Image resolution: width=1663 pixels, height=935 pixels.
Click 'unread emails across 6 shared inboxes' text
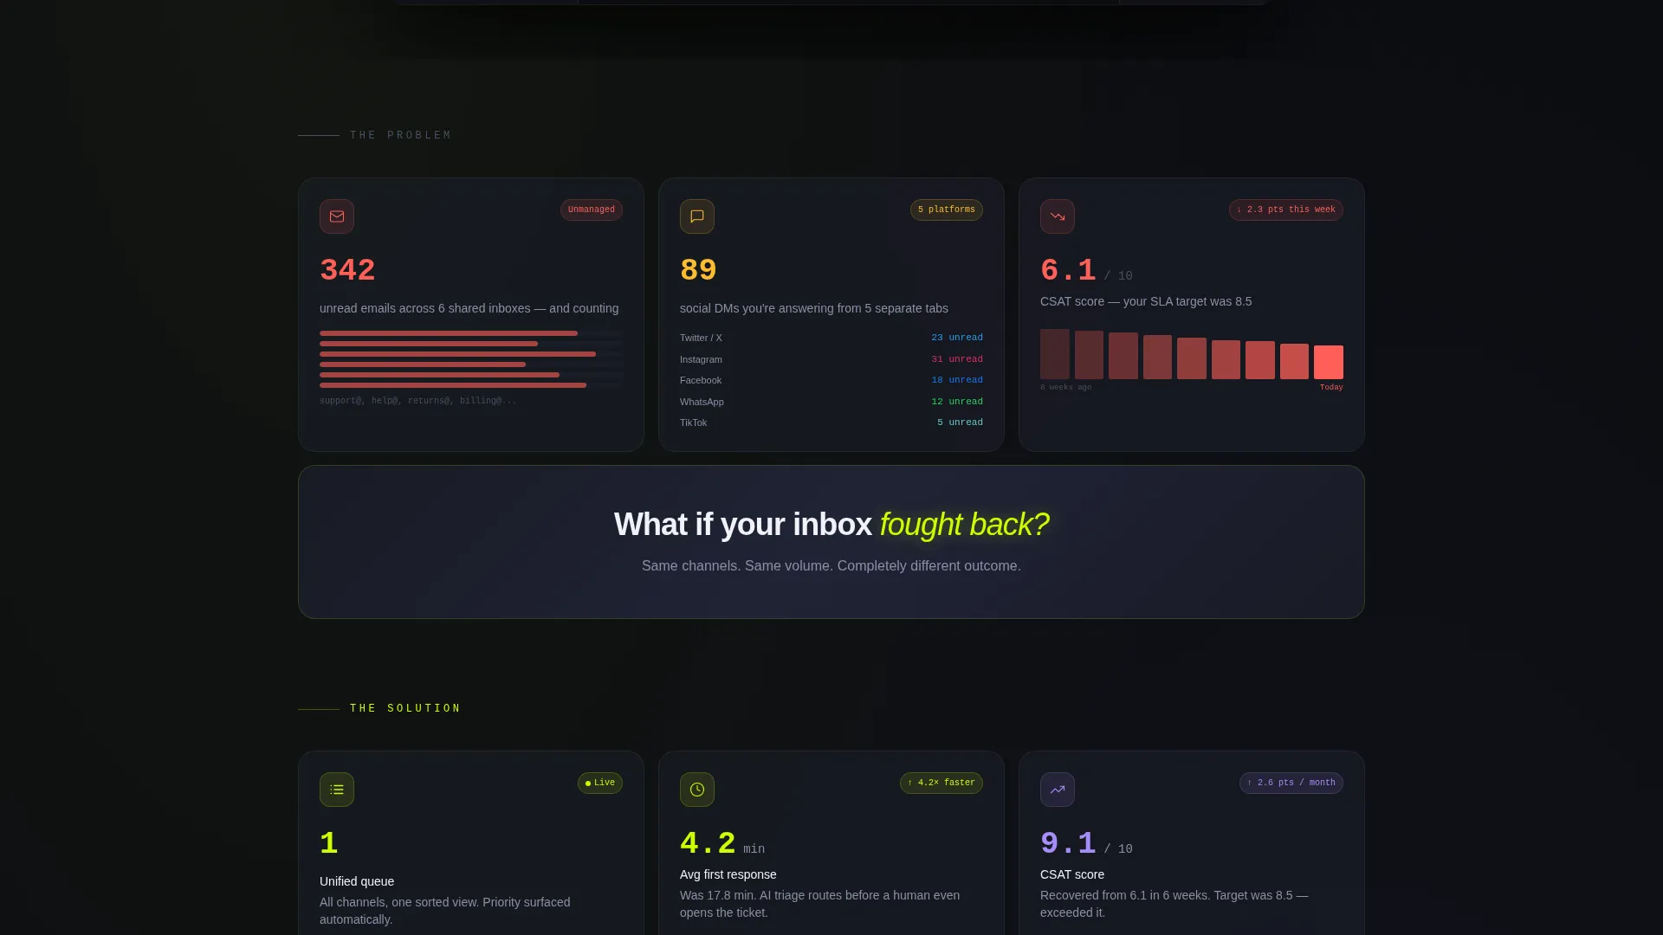pyautogui.click(x=469, y=308)
